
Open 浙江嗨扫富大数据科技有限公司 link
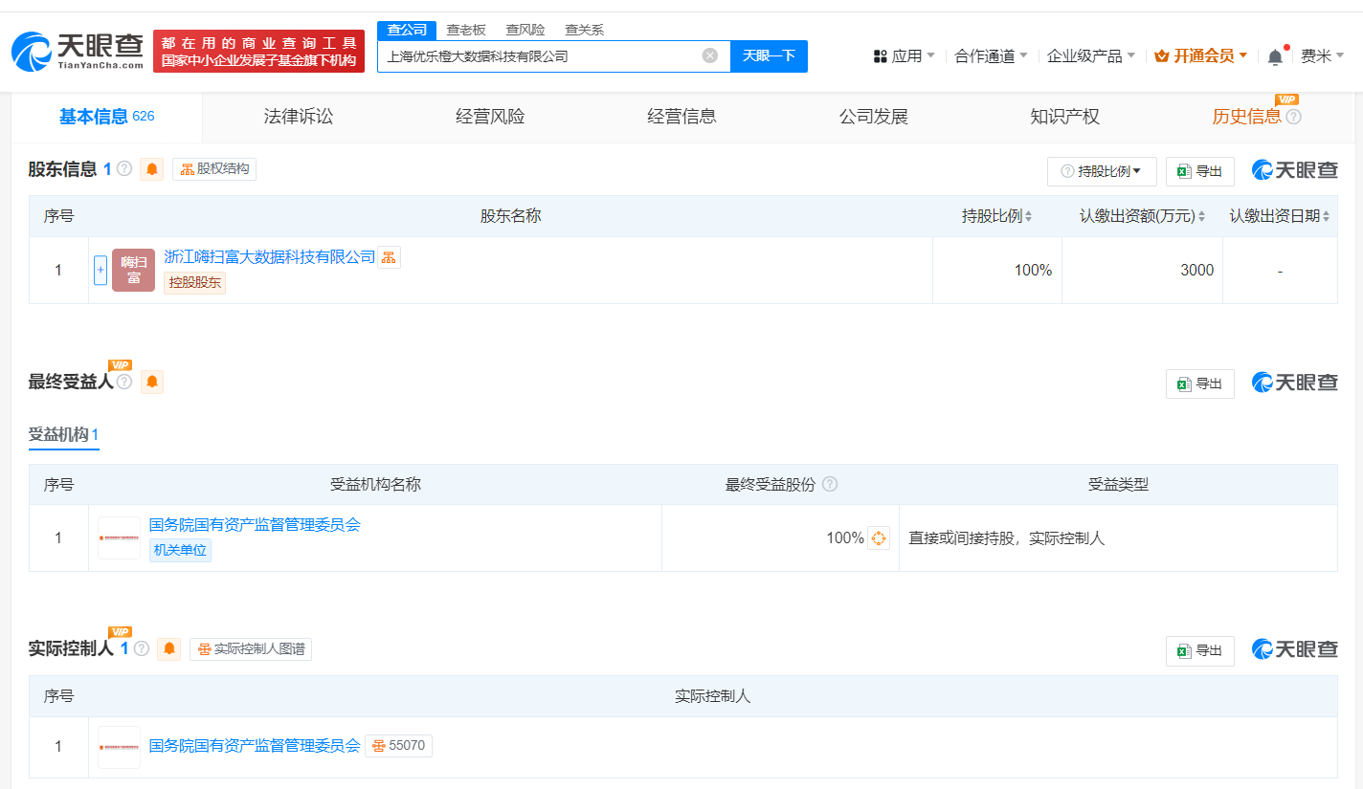270,256
